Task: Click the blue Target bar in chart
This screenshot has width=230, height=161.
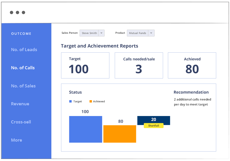Action: (86, 129)
